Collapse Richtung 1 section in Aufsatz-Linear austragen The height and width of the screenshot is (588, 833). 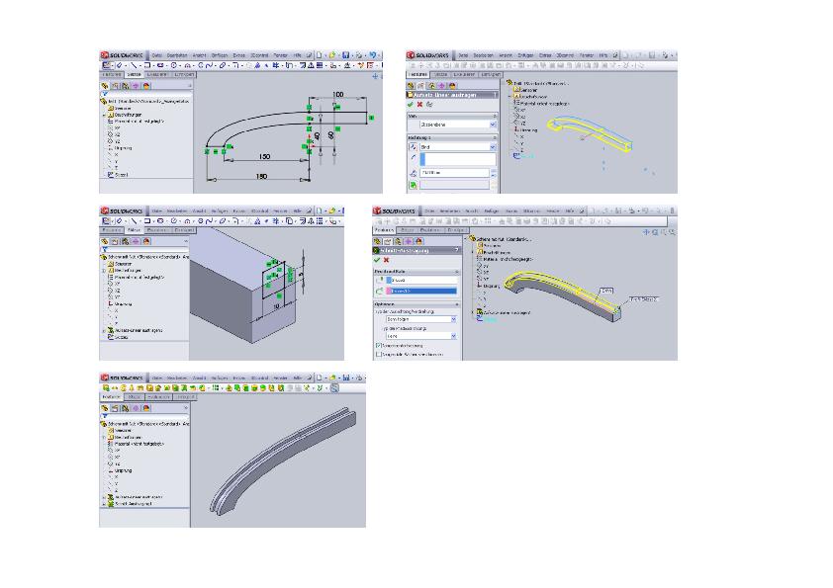tap(495, 137)
